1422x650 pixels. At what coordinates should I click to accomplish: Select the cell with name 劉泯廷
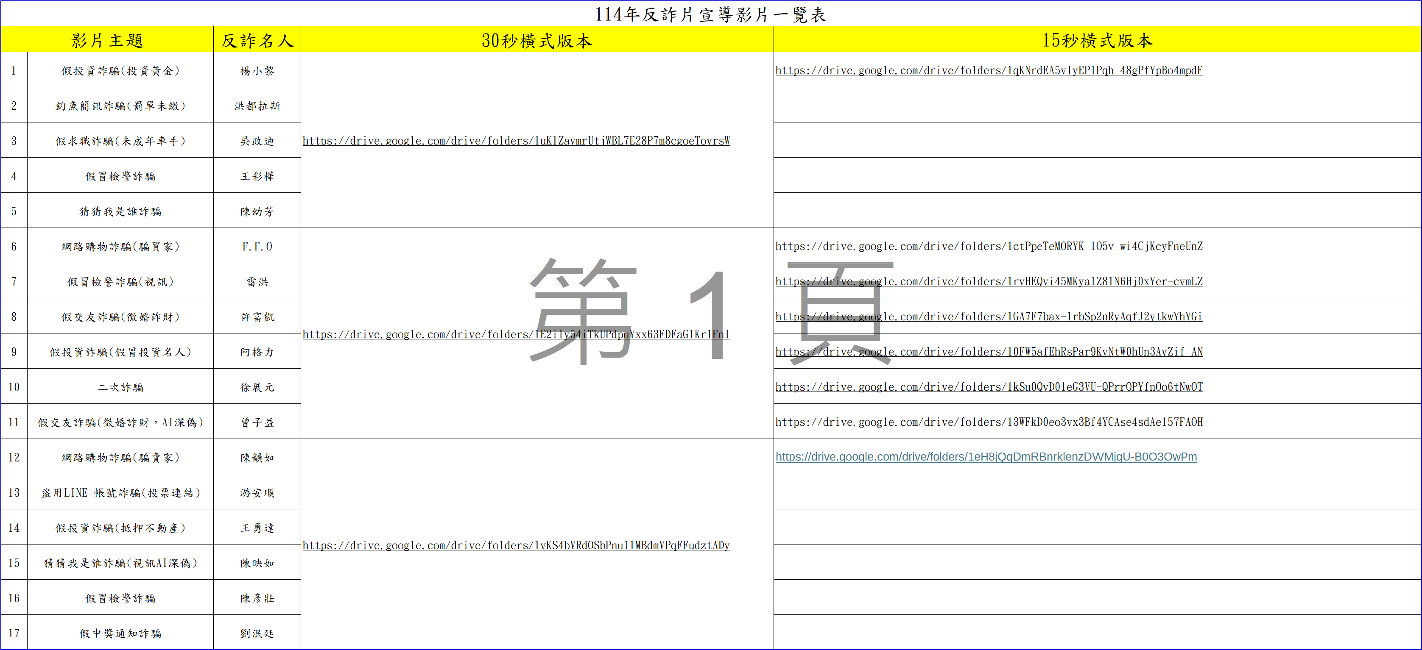[x=257, y=633]
